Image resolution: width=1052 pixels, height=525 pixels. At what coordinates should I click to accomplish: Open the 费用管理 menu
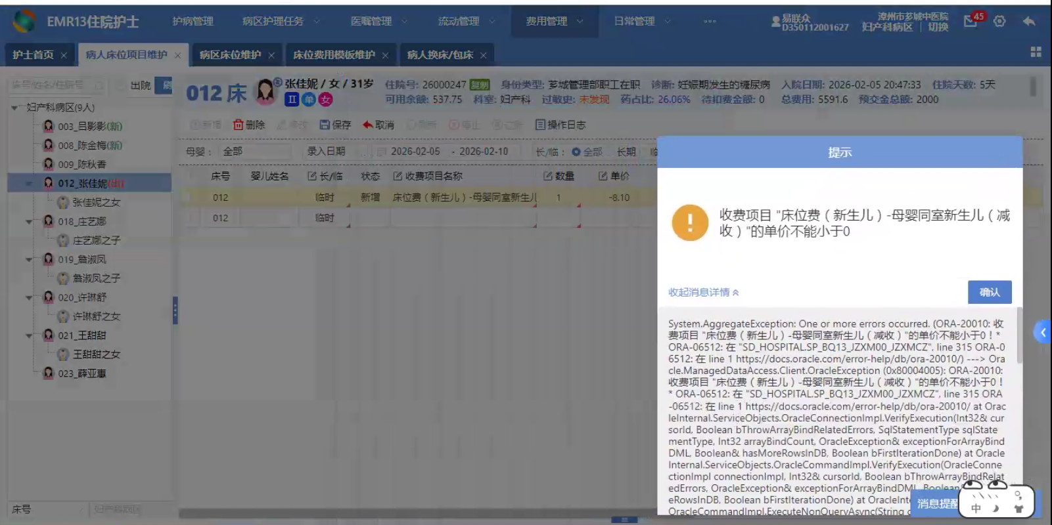coord(554,21)
